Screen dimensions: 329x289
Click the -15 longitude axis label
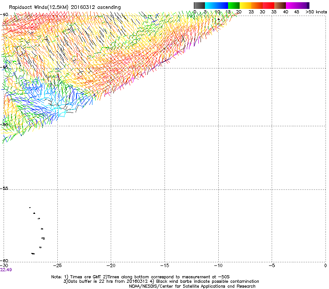[164, 265]
